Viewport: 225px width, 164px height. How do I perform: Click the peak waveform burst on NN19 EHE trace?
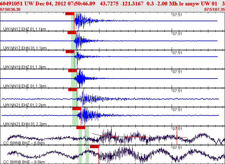(80, 79)
